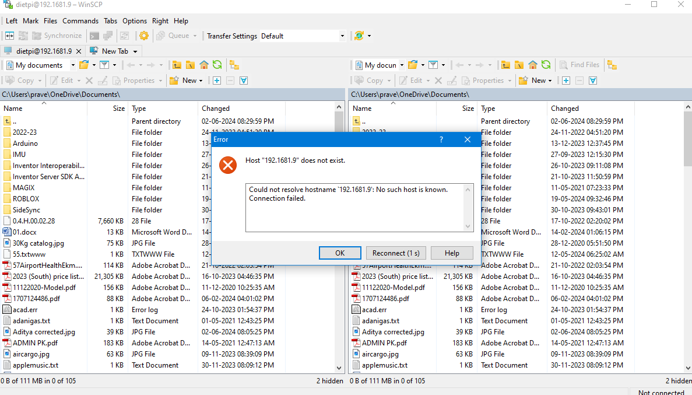Screen dimensions: 692x395
Task: Expand the left My documents drive dropdown
Action: 73,65
